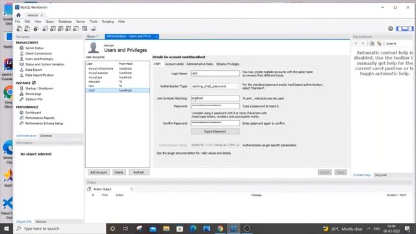Manually get context help for caret
Screen dimensions: 416x234
click(372, 44)
